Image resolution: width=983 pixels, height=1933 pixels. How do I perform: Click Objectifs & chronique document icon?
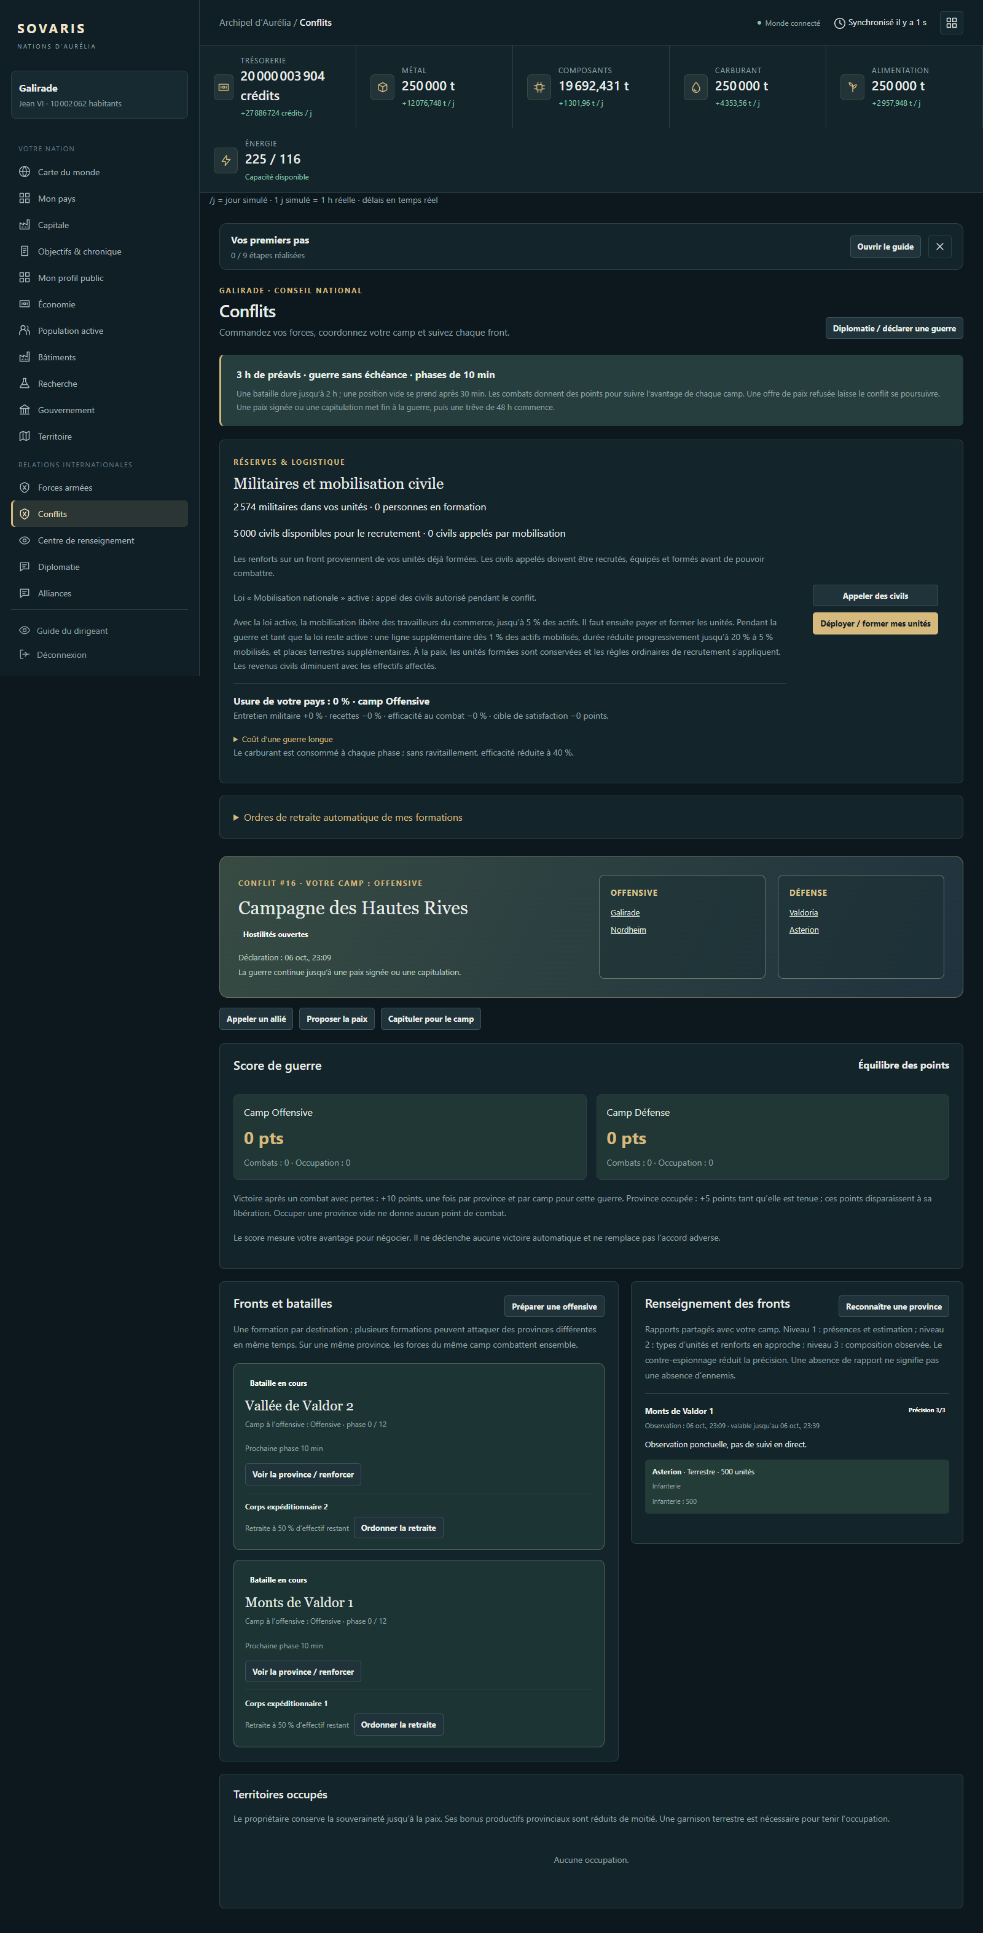(25, 251)
